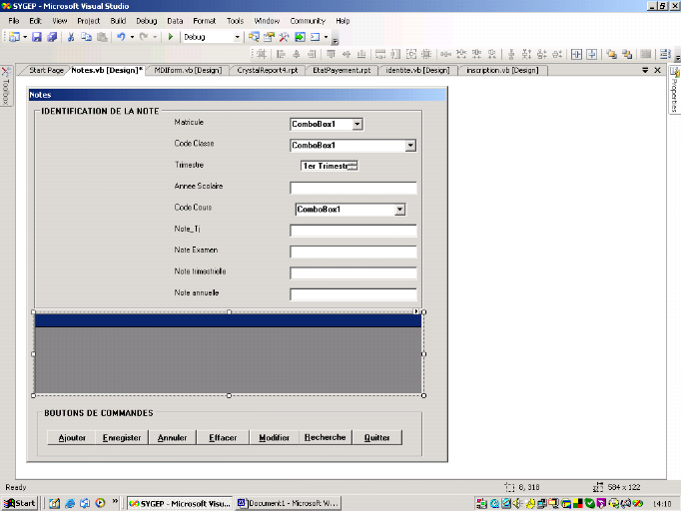Expand the Code Classe ComboBox arrow
Screen dimensions: 681x511
[x=410, y=146]
